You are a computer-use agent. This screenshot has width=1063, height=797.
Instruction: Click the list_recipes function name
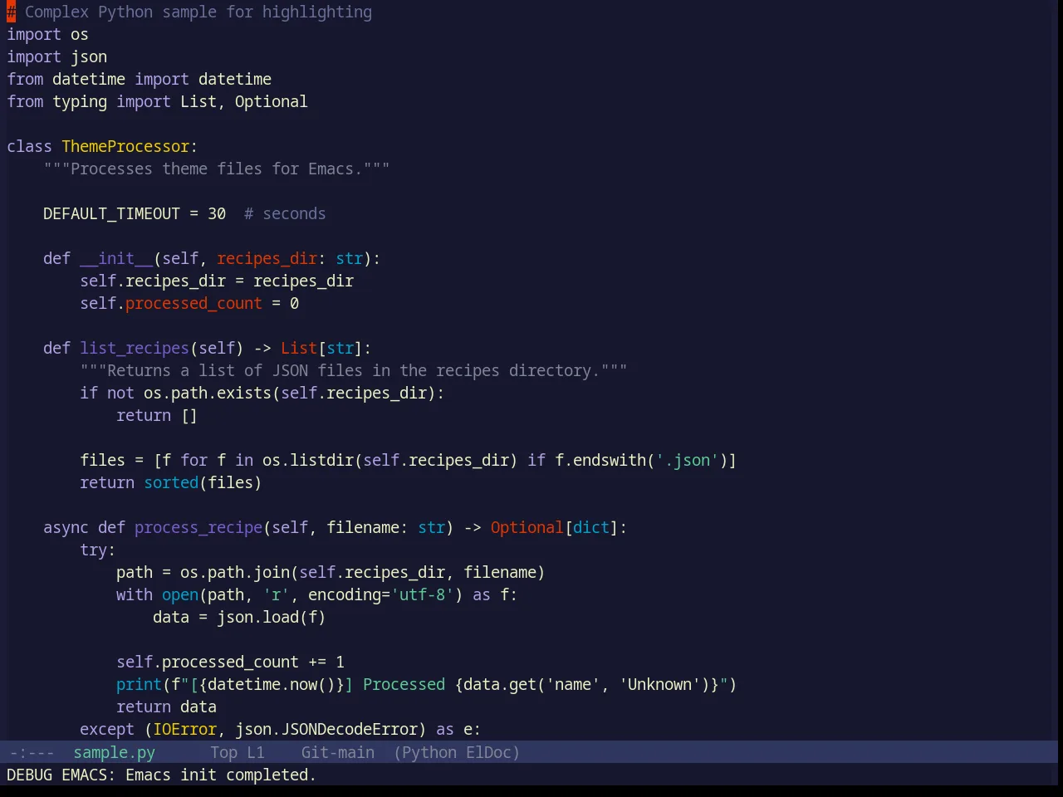pos(135,348)
